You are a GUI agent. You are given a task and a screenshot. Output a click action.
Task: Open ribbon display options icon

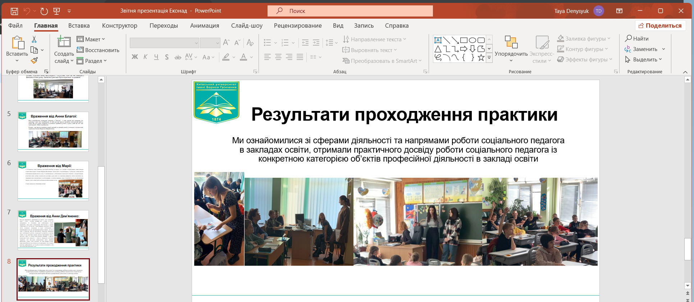[619, 11]
